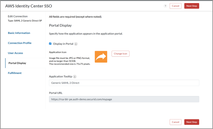Uncheck the Display in Portal checkbox
The height and width of the screenshot is (129, 213).
tap(50, 44)
